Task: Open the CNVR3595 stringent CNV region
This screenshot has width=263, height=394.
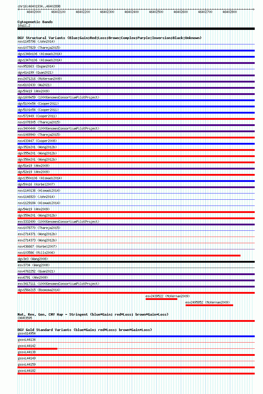Action: click(136, 321)
